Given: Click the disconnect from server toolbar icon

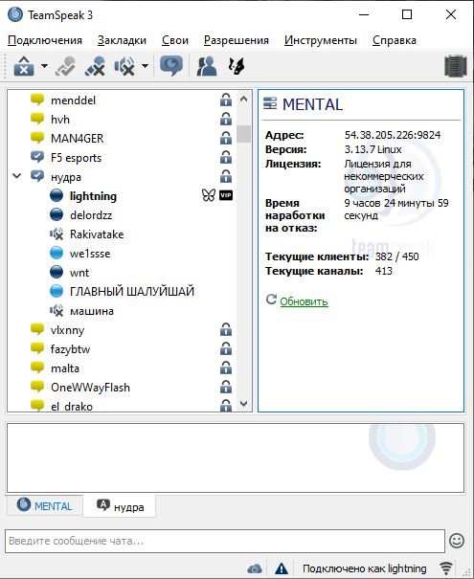Looking at the screenshot, I should click(x=24, y=66).
